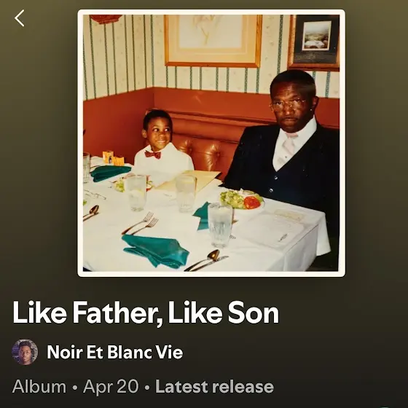Open the Noir Et Blanc Vie artist page link

click(x=115, y=352)
